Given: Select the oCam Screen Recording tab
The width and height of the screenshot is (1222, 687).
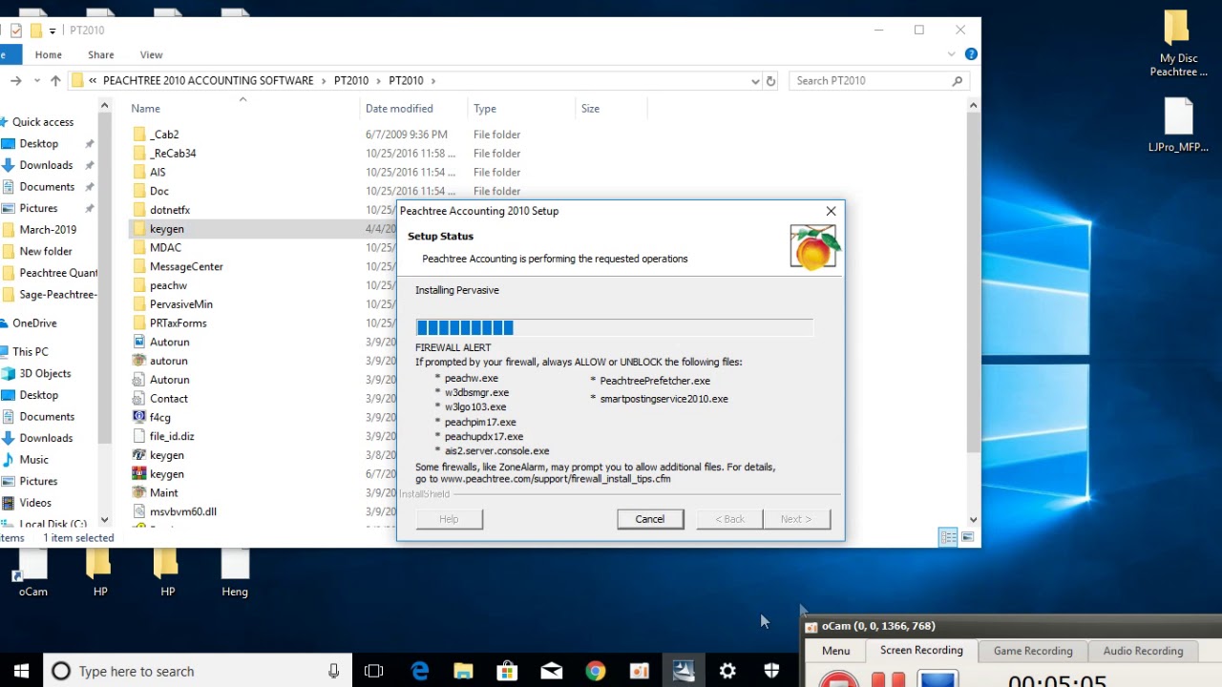Looking at the screenshot, I should (x=921, y=650).
